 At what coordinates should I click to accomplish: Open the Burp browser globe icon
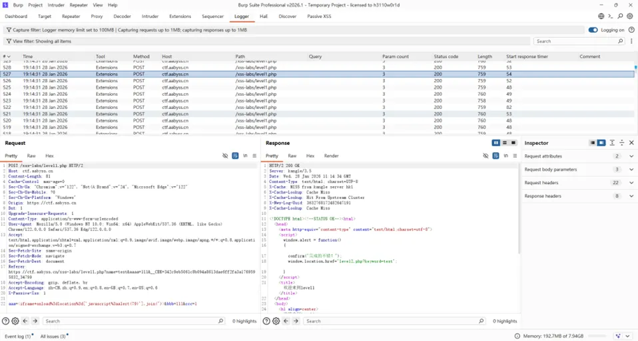point(601,16)
